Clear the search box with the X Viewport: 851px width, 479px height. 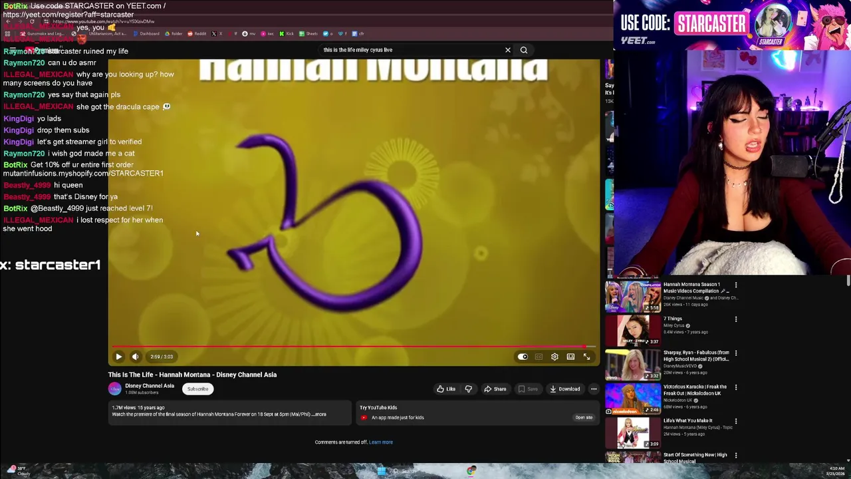tap(508, 50)
